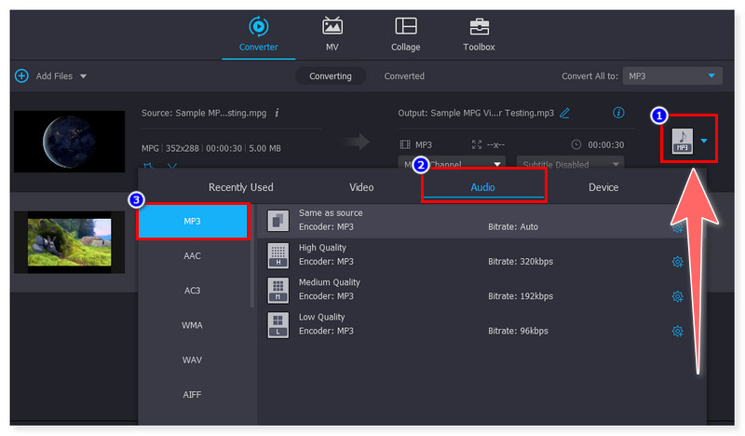This screenshot has width=745, height=436.
Task: Show the Converted list
Action: pos(404,75)
